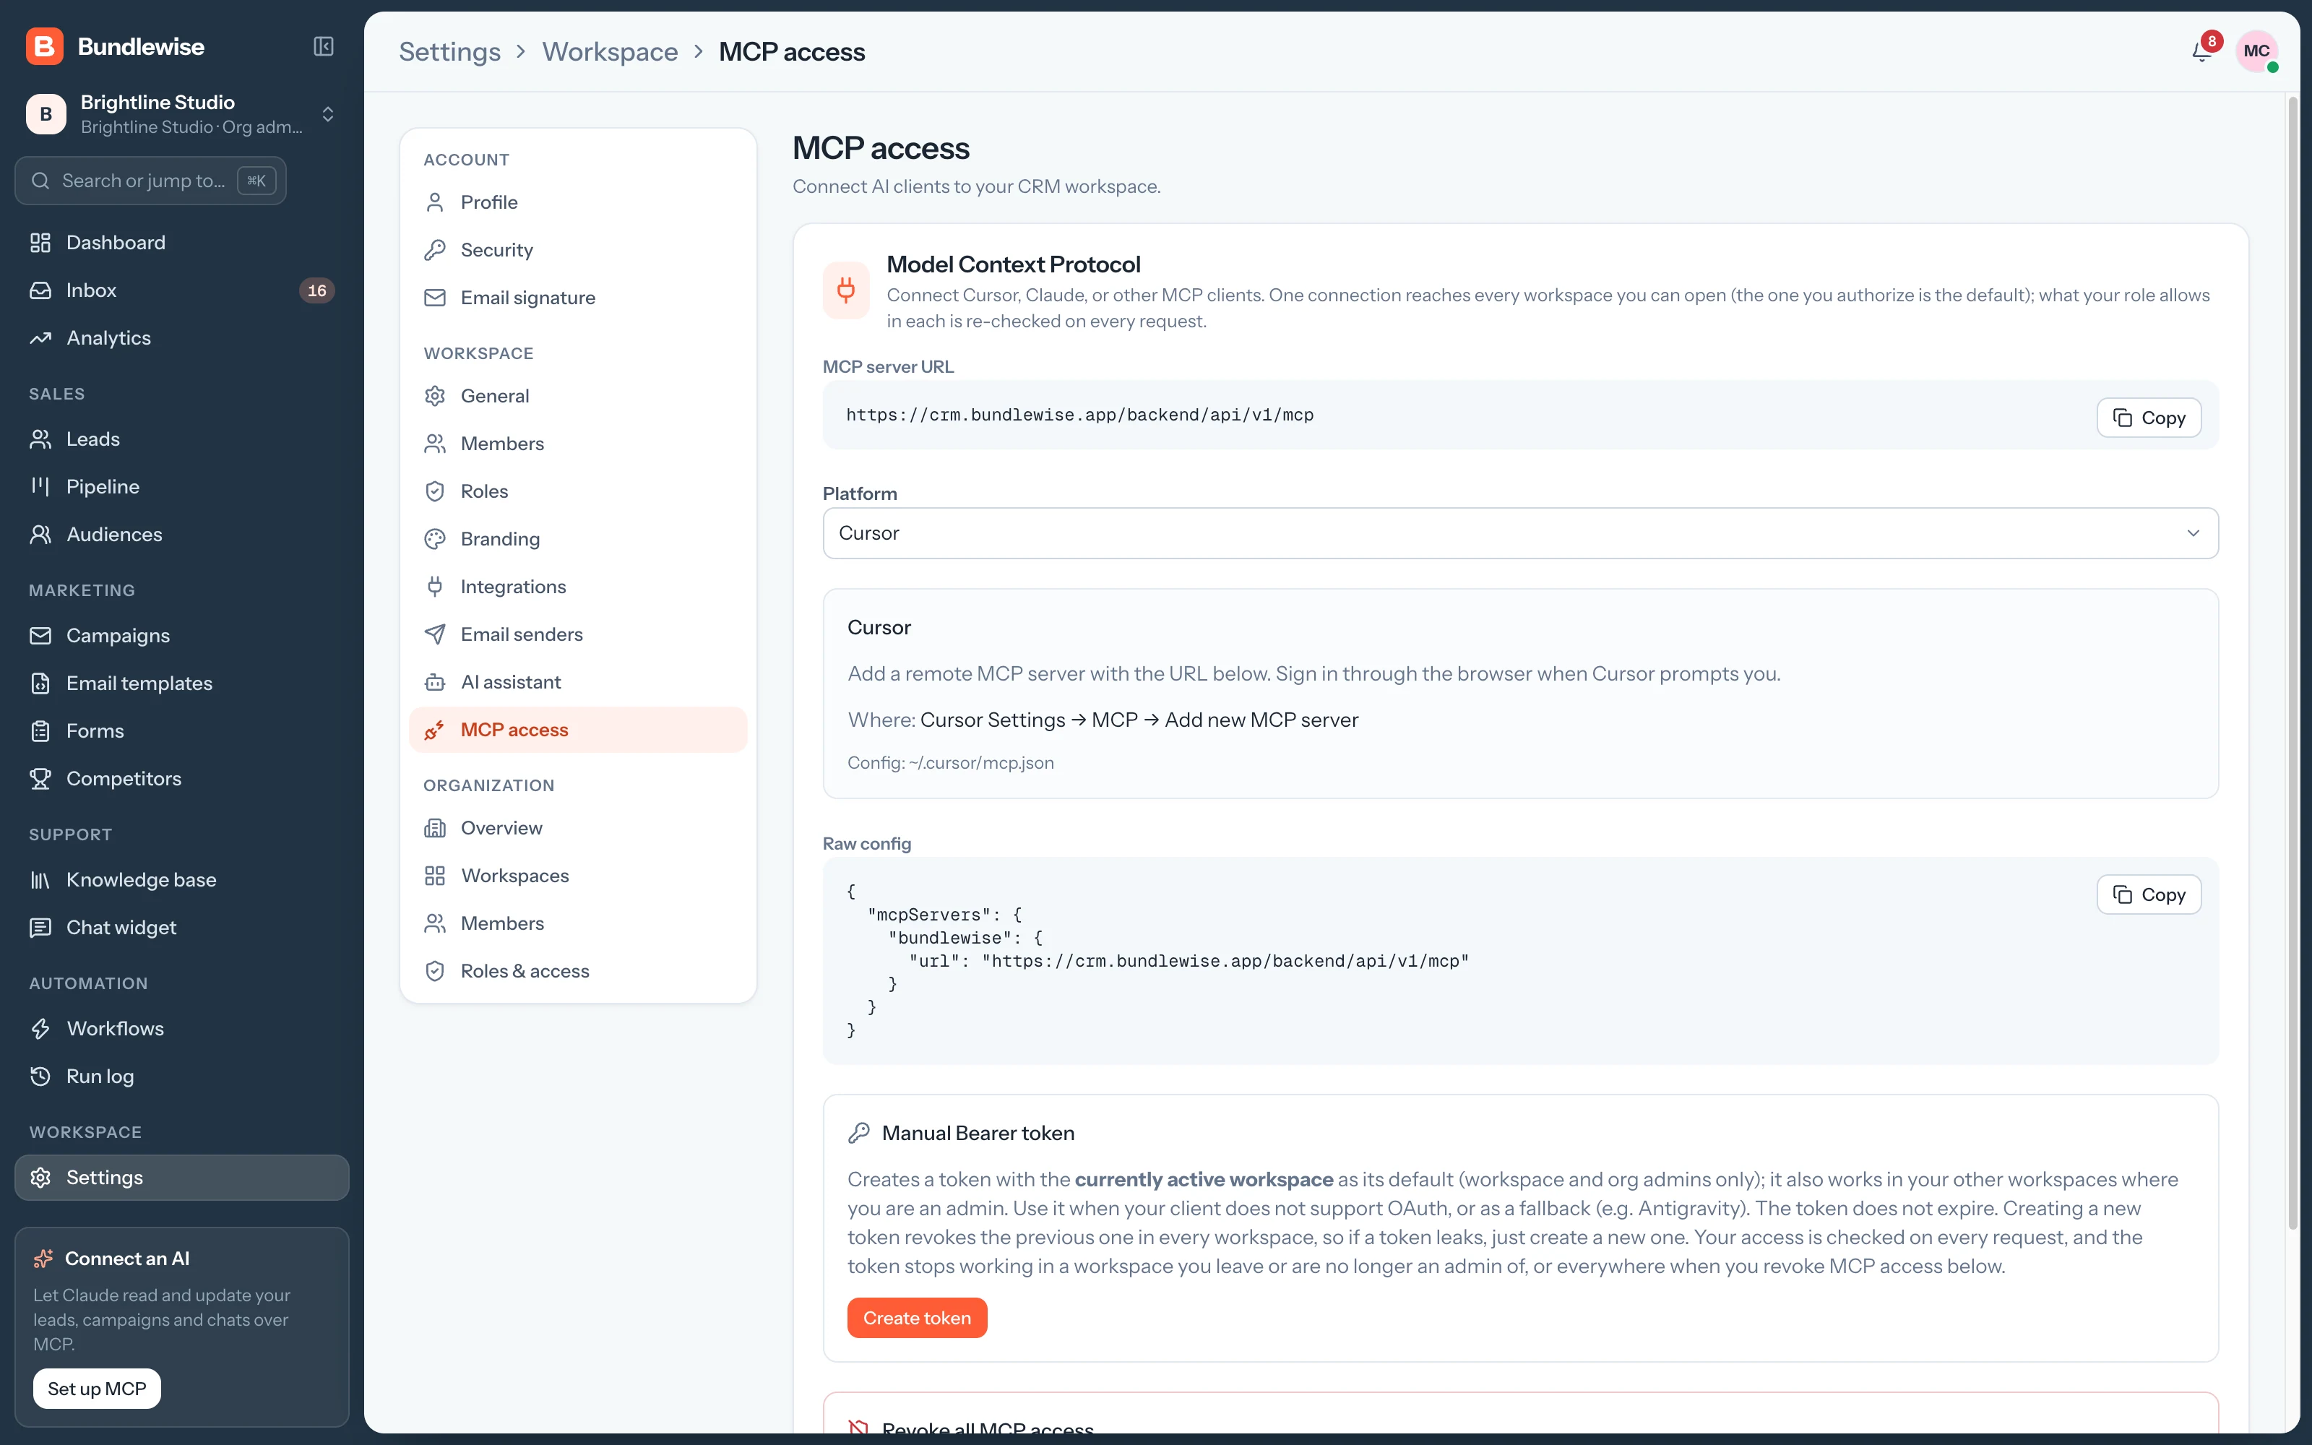Viewport: 2312px width, 1445px height.
Task: Collapse the sidebar with the panel icon
Action: (x=324, y=47)
